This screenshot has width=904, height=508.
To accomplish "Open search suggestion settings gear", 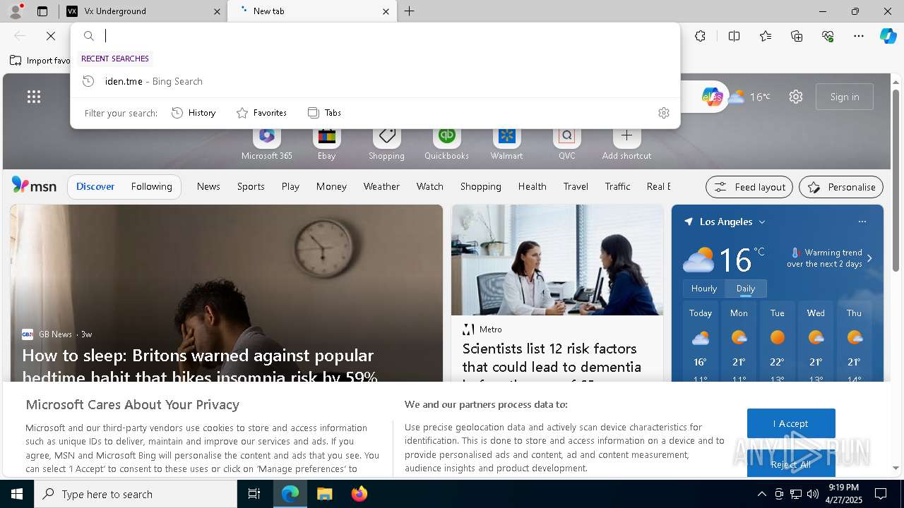I will [663, 113].
